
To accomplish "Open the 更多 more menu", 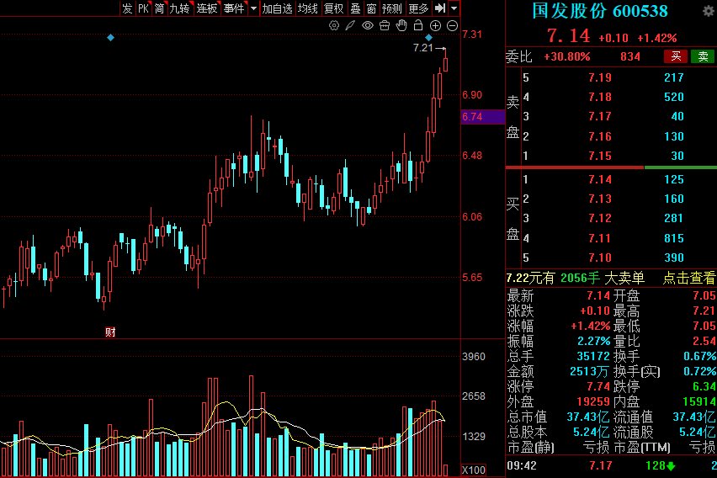I will point(418,8).
